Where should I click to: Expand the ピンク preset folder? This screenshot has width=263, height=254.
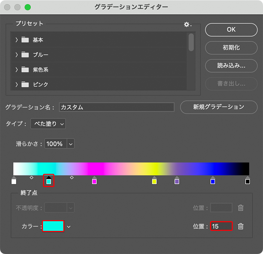[16, 84]
